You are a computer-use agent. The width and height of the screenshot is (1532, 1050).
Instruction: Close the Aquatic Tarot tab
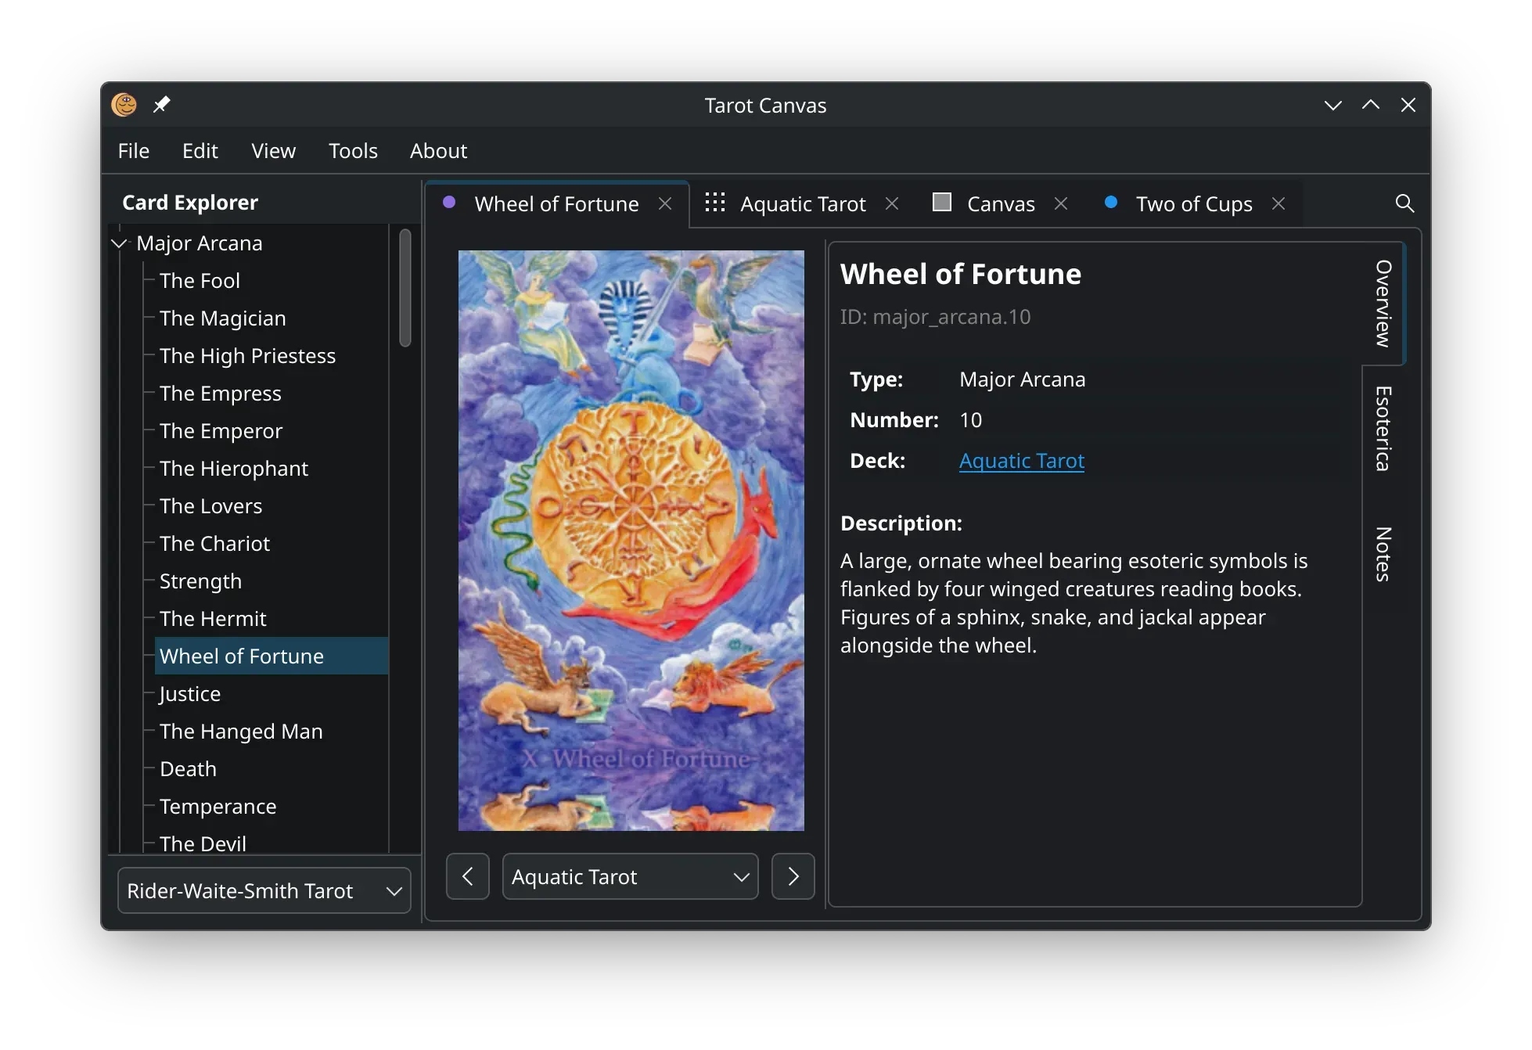[892, 203]
